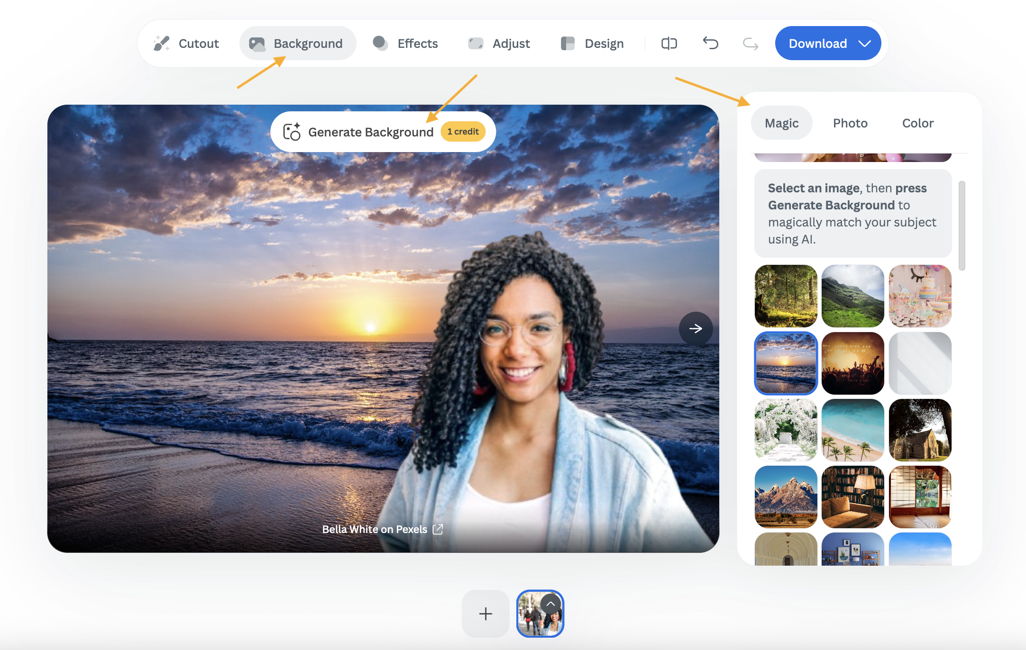Viewport: 1026px width, 650px height.
Task: Open the Adjust tool
Action: click(499, 44)
